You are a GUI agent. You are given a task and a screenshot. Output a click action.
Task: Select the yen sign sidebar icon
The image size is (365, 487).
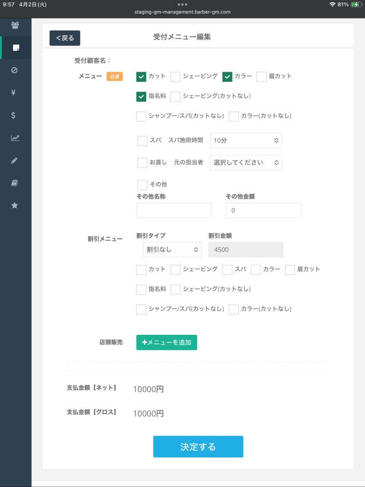pyautogui.click(x=15, y=93)
